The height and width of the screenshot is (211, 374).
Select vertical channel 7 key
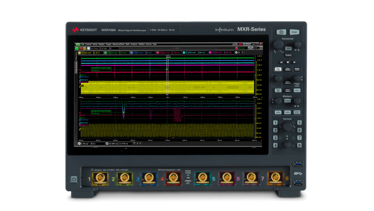click(x=299, y=138)
